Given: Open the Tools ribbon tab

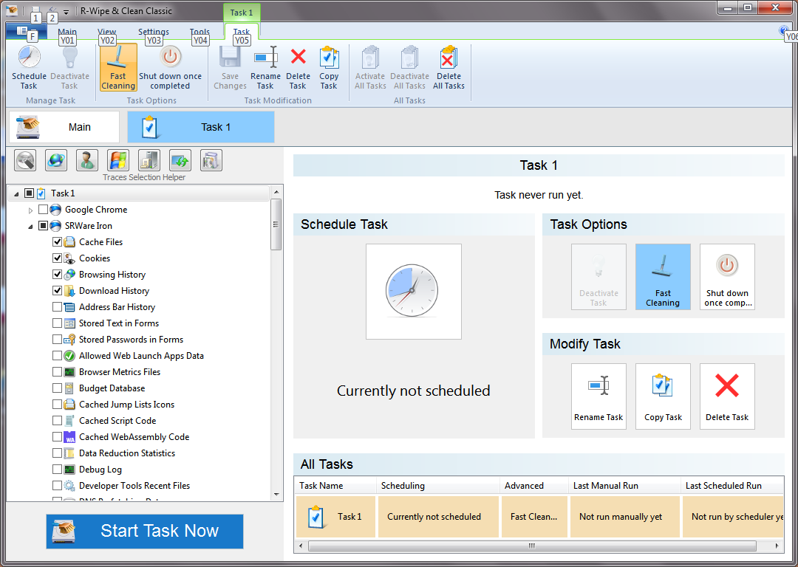Looking at the screenshot, I should click(199, 32).
